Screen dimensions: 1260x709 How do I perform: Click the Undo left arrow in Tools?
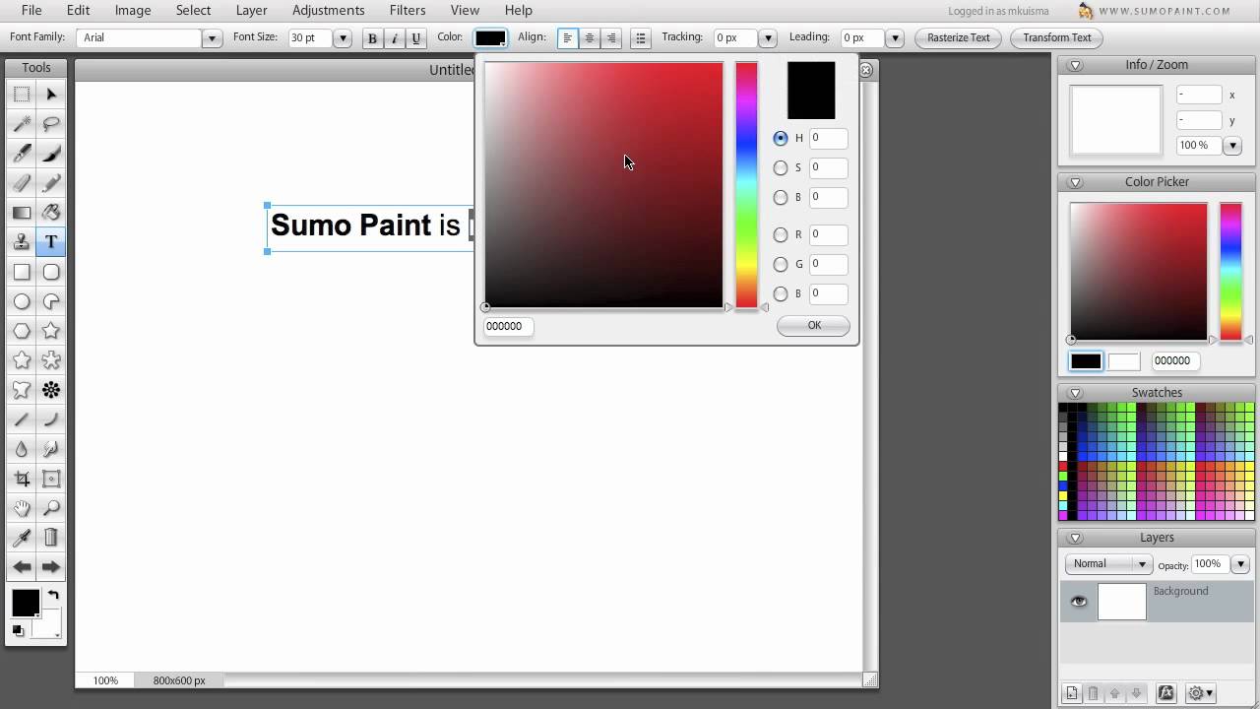(x=22, y=567)
